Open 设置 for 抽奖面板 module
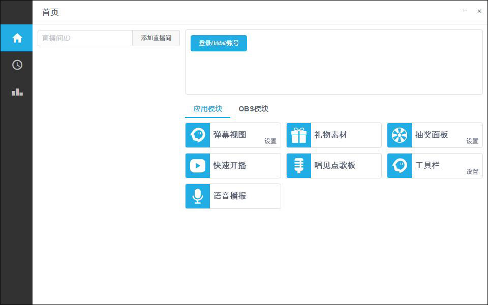The width and height of the screenshot is (488, 305). pyautogui.click(x=472, y=141)
